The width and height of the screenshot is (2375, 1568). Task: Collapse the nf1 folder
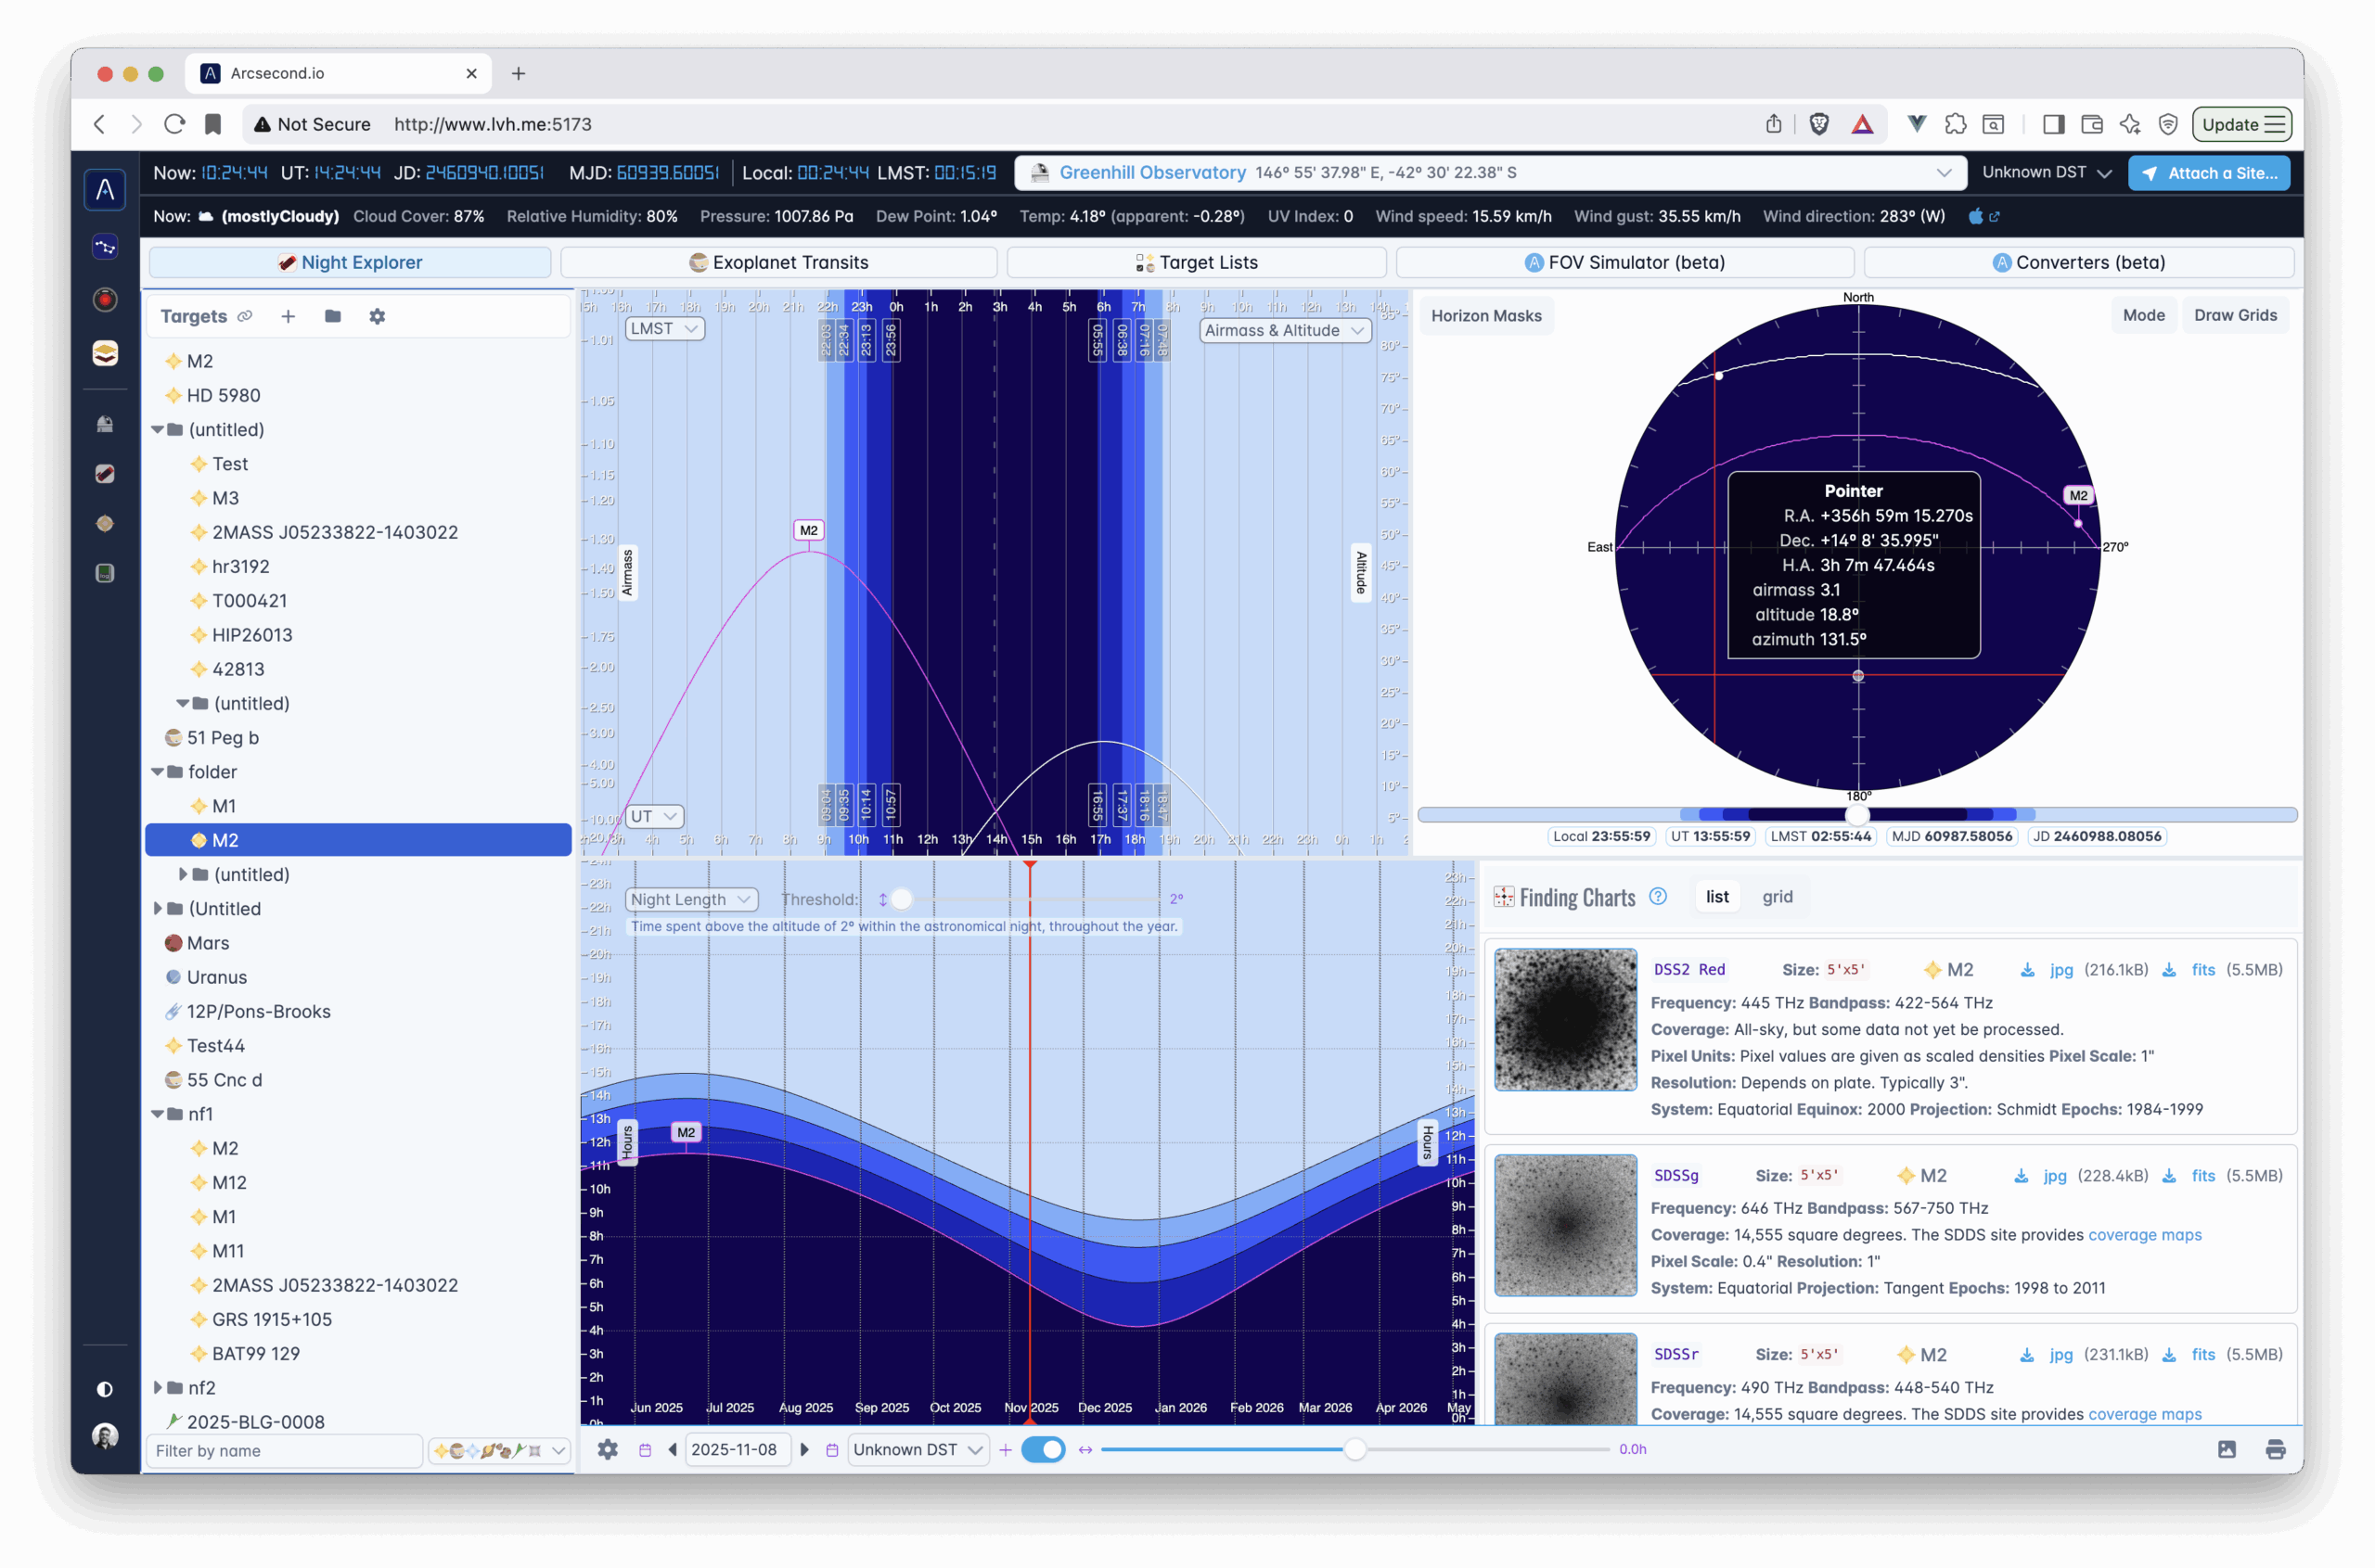coord(158,1114)
